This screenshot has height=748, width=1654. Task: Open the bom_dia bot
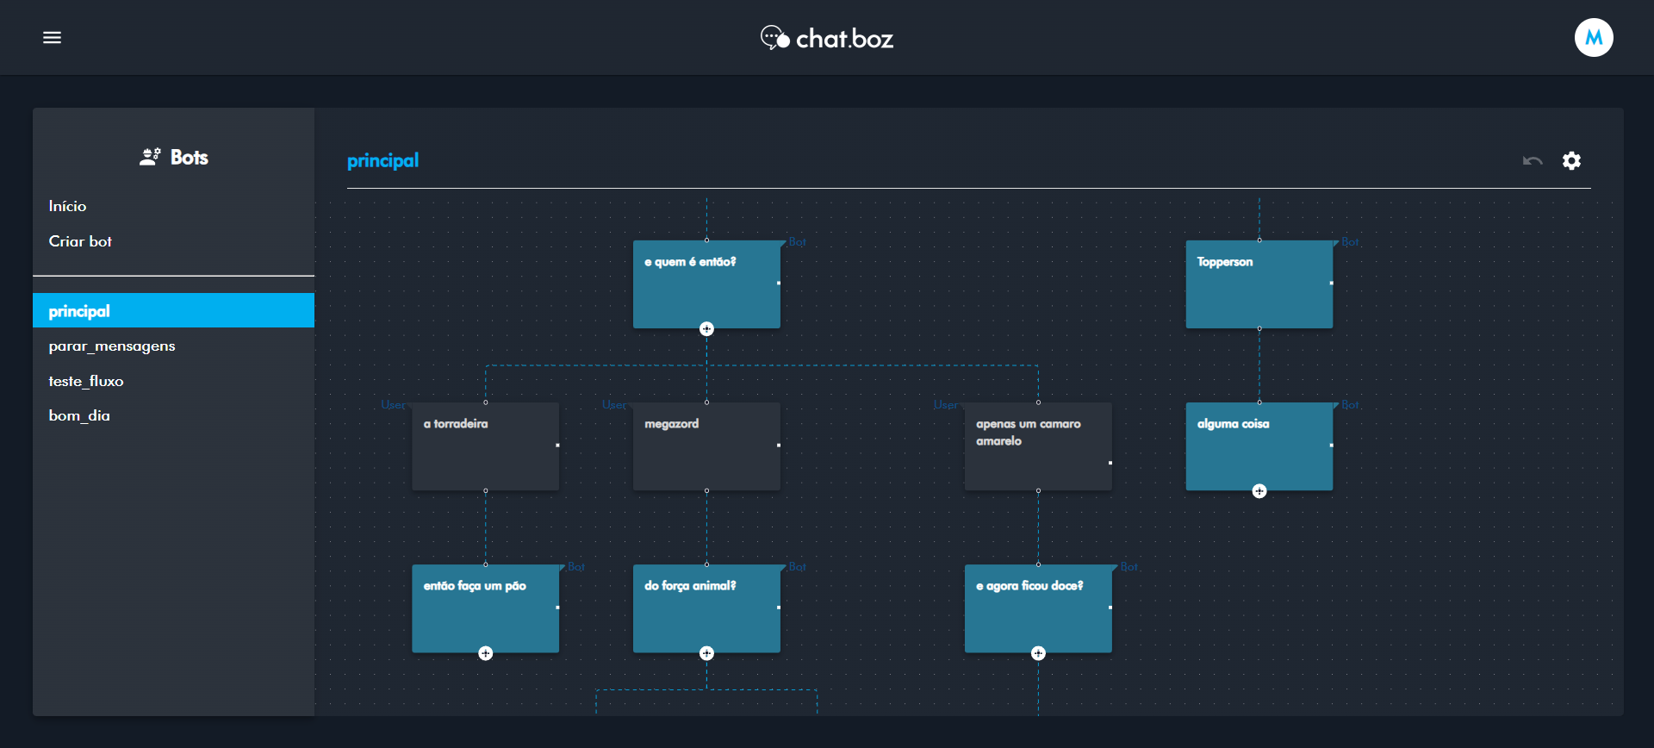pos(79,415)
